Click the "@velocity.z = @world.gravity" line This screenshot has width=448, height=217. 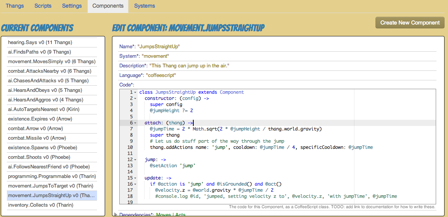[214, 190]
